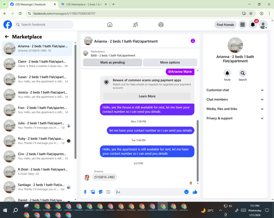Expand Privacy & support section
Viewport: 274px width, 218px height.
(x=235, y=118)
